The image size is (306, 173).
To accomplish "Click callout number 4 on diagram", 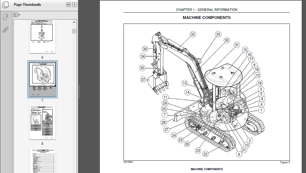I will click(262, 99).
